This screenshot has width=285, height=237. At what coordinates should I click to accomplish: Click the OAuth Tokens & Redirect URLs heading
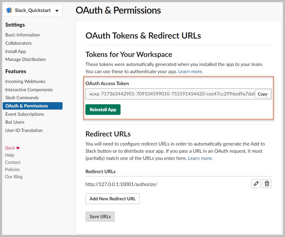(x=143, y=36)
